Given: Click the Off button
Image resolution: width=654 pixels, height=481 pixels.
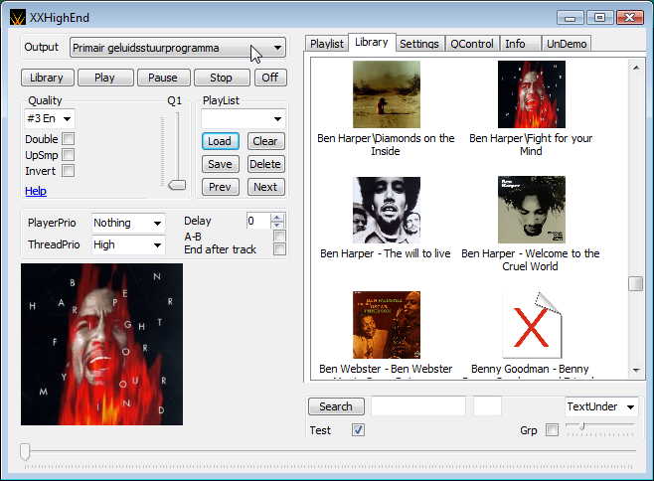Looking at the screenshot, I should (x=270, y=78).
